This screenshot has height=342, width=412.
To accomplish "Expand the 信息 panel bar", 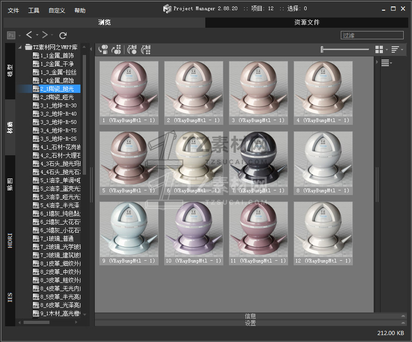I will click(x=250, y=316).
